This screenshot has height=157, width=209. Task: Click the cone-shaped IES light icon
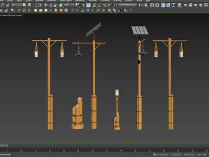pyautogui.click(x=56, y=10)
